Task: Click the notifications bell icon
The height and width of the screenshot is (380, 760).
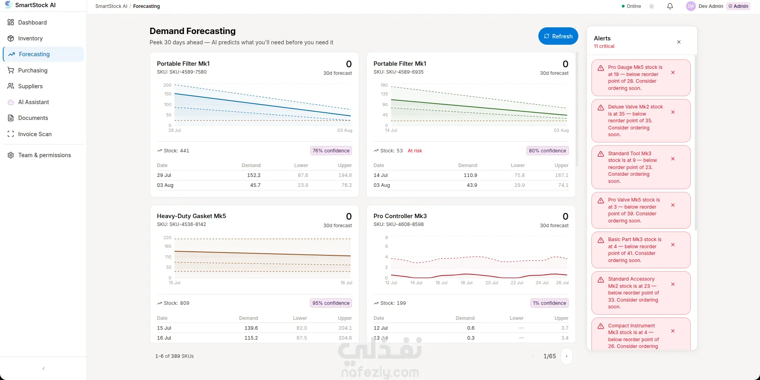Action: coord(670,6)
